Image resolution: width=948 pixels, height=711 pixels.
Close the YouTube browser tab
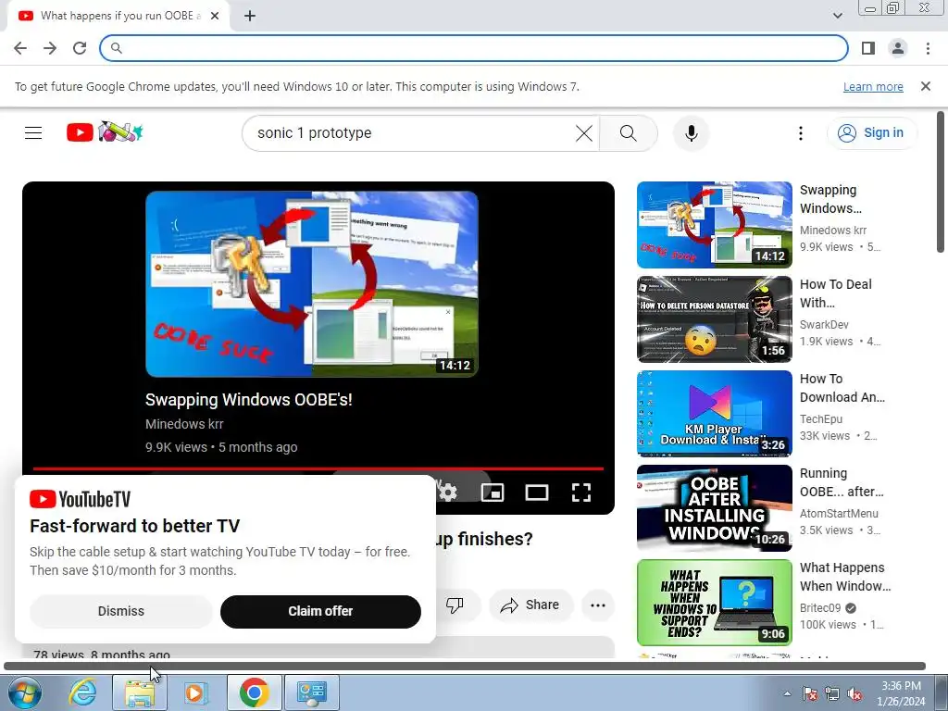click(x=215, y=16)
